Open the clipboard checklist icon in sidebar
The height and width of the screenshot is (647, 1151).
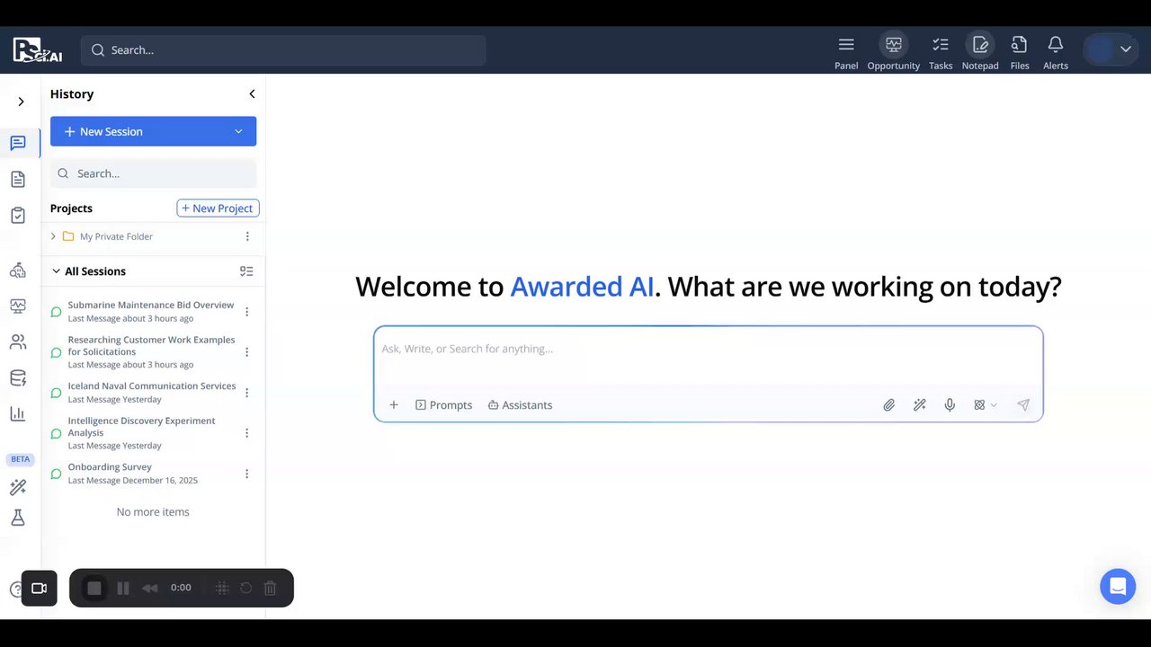coord(18,216)
